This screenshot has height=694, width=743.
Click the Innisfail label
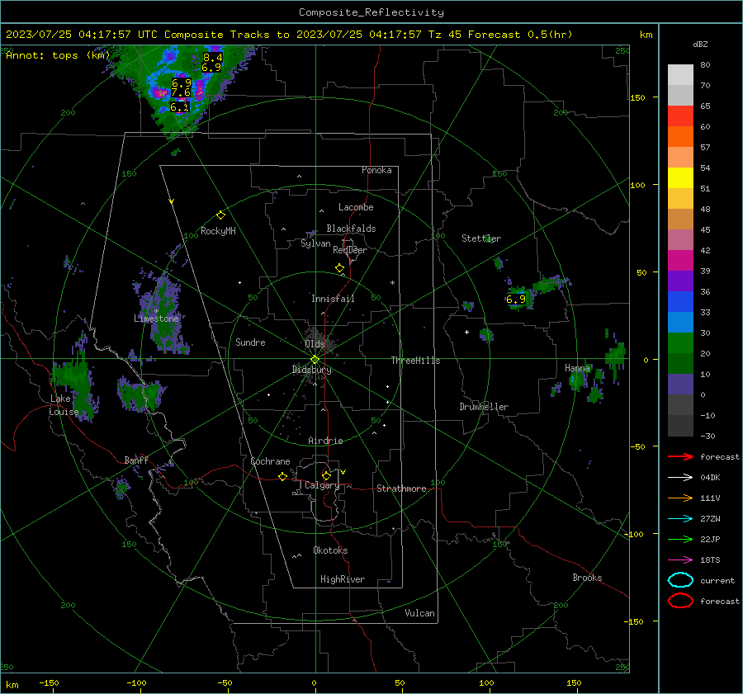click(x=333, y=299)
